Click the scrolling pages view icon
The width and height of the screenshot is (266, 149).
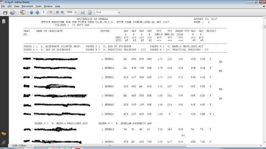pyautogui.click(x=82, y=13)
